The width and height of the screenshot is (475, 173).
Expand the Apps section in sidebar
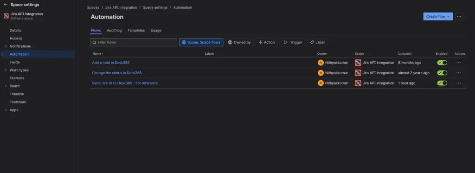pos(6,110)
